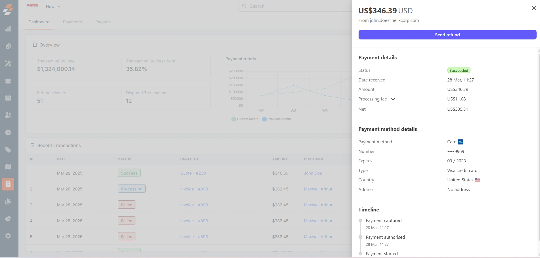540x258 pixels.
Task: Open the pie chart reports sidebar icon
Action: tap(8, 219)
